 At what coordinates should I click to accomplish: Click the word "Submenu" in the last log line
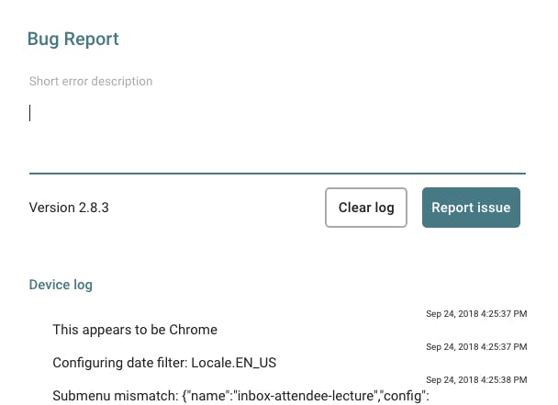[x=80, y=396]
